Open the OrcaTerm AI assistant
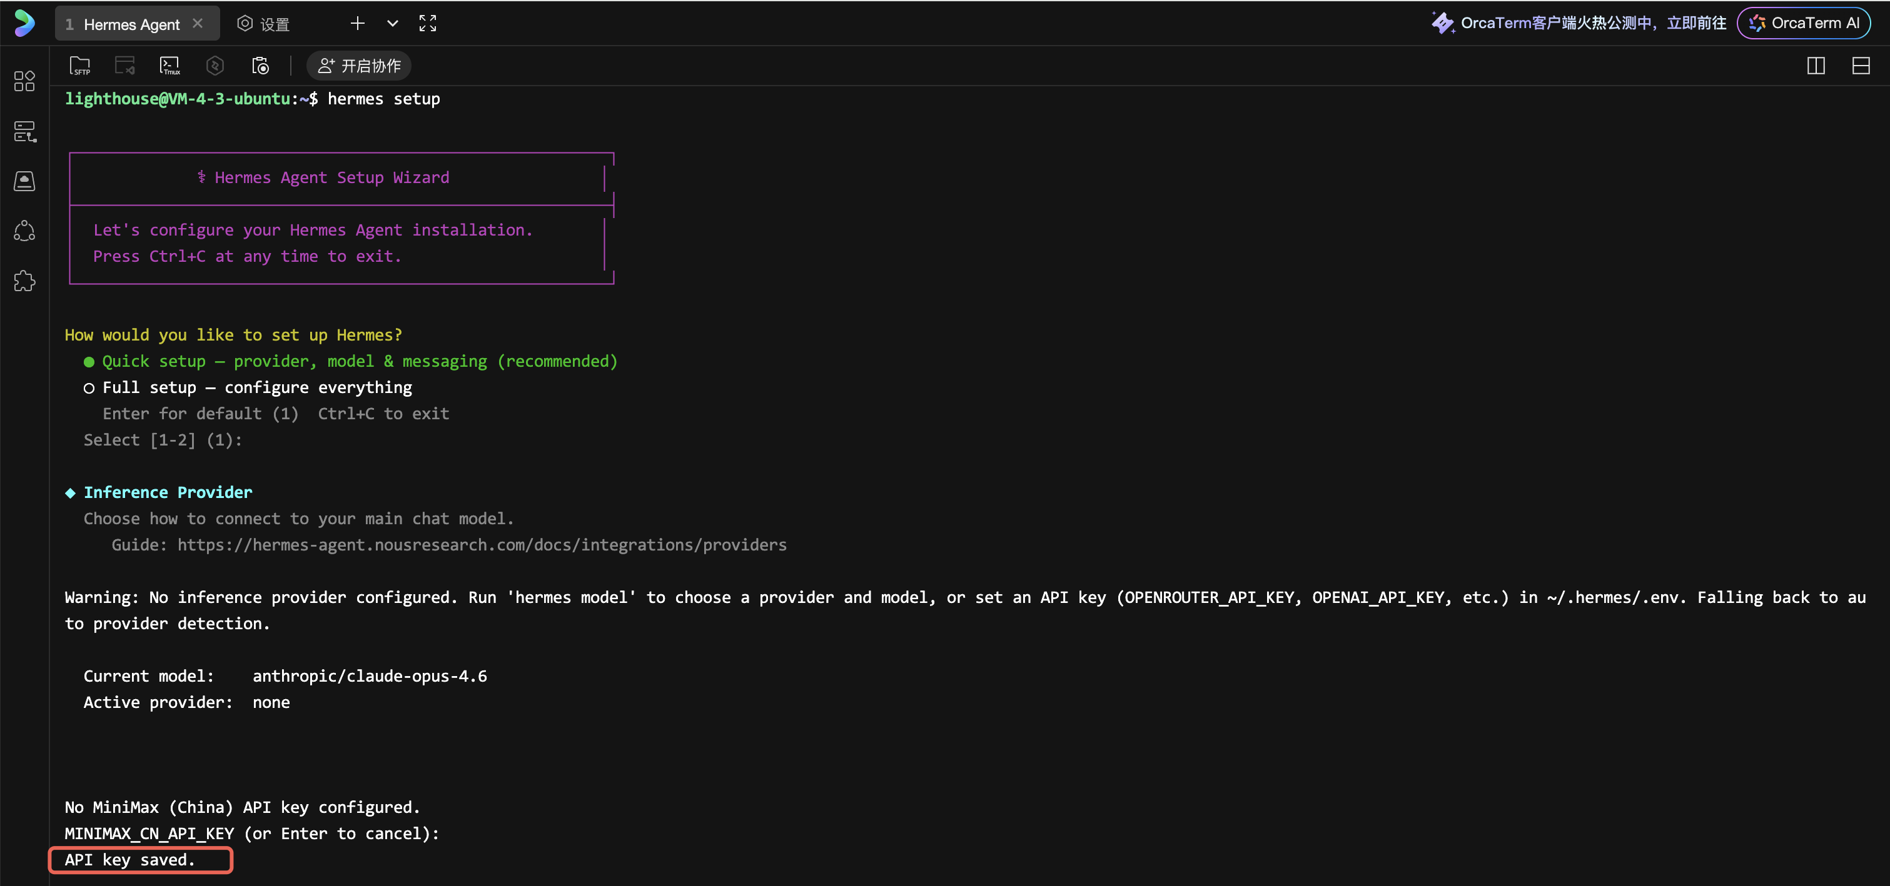This screenshot has width=1890, height=886. tap(1804, 22)
